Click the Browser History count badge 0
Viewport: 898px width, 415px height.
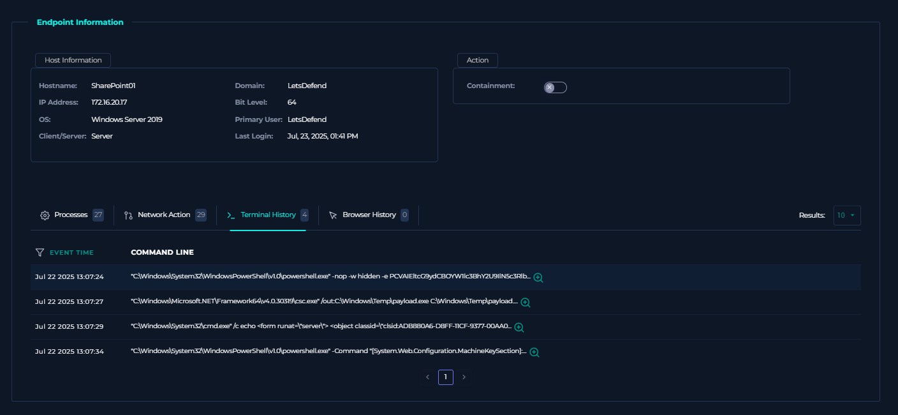404,215
